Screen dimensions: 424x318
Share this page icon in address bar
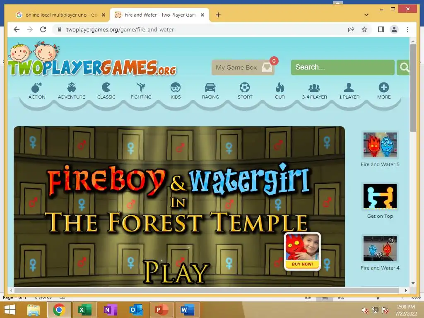click(351, 29)
